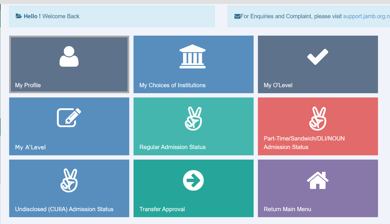Open the My O'Level label
390x224 pixels.
pos(278,85)
